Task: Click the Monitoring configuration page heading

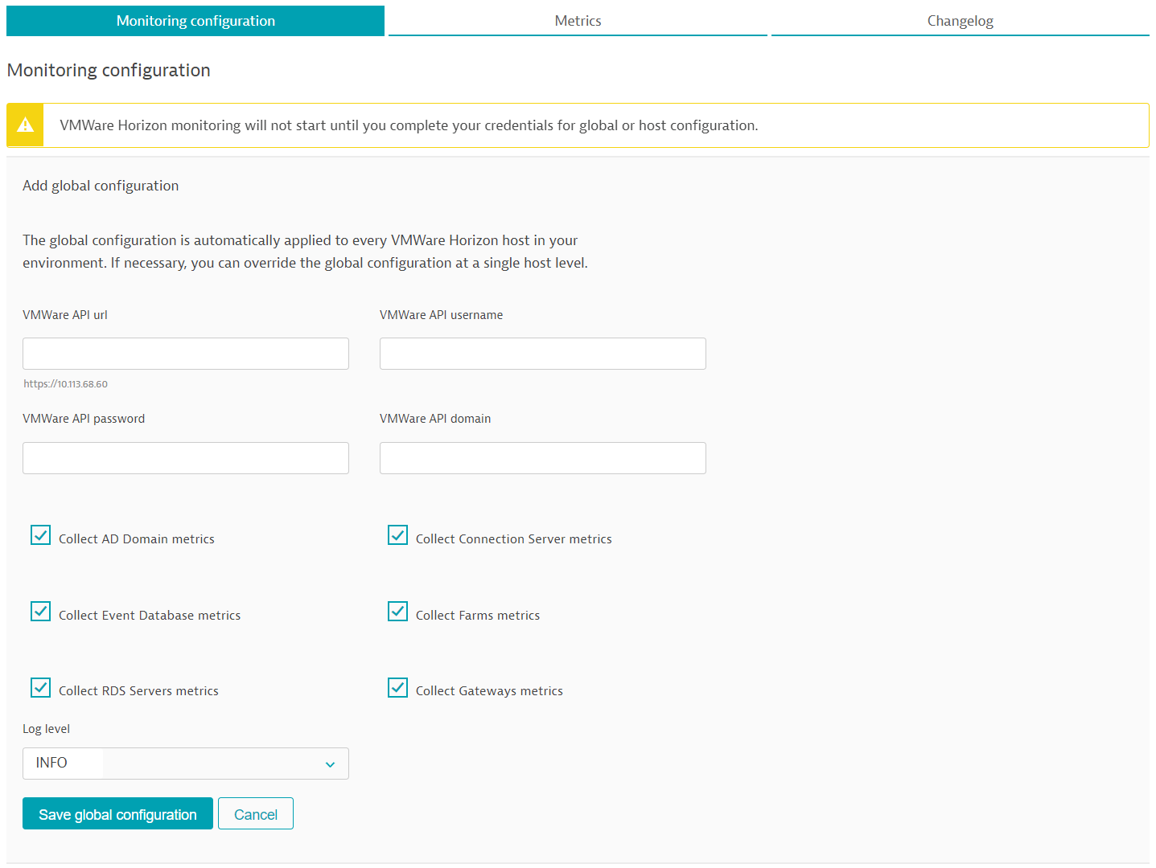Action: click(x=109, y=70)
